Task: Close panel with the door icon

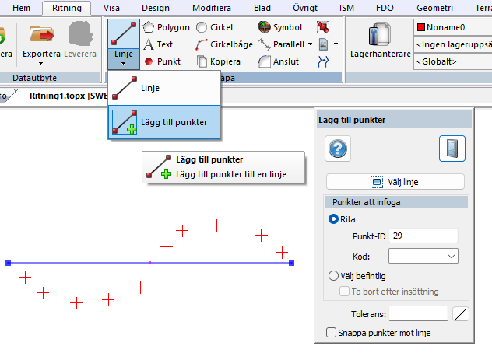Action: [x=452, y=149]
